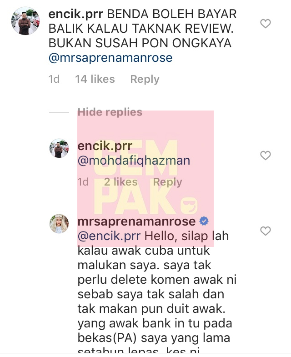Like the top encik.prr comment with heart

[x=266, y=24]
